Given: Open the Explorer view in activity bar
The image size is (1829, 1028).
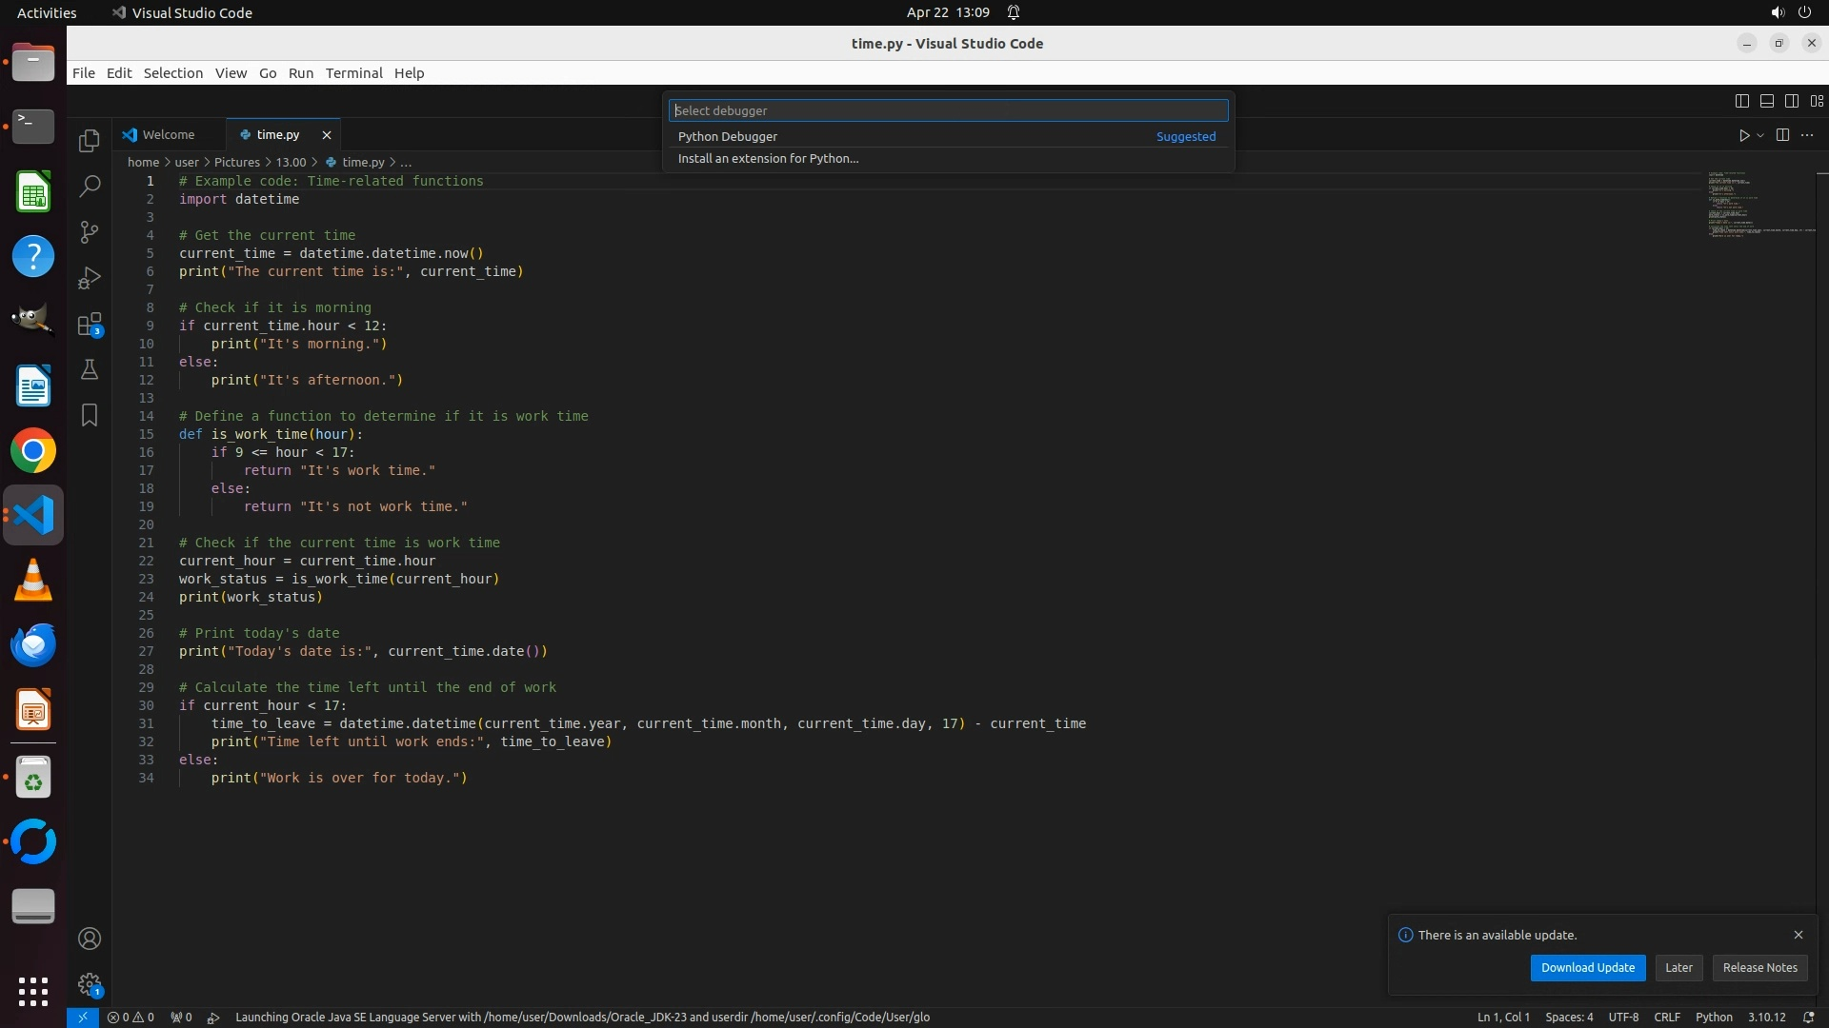Looking at the screenshot, I should [90, 141].
